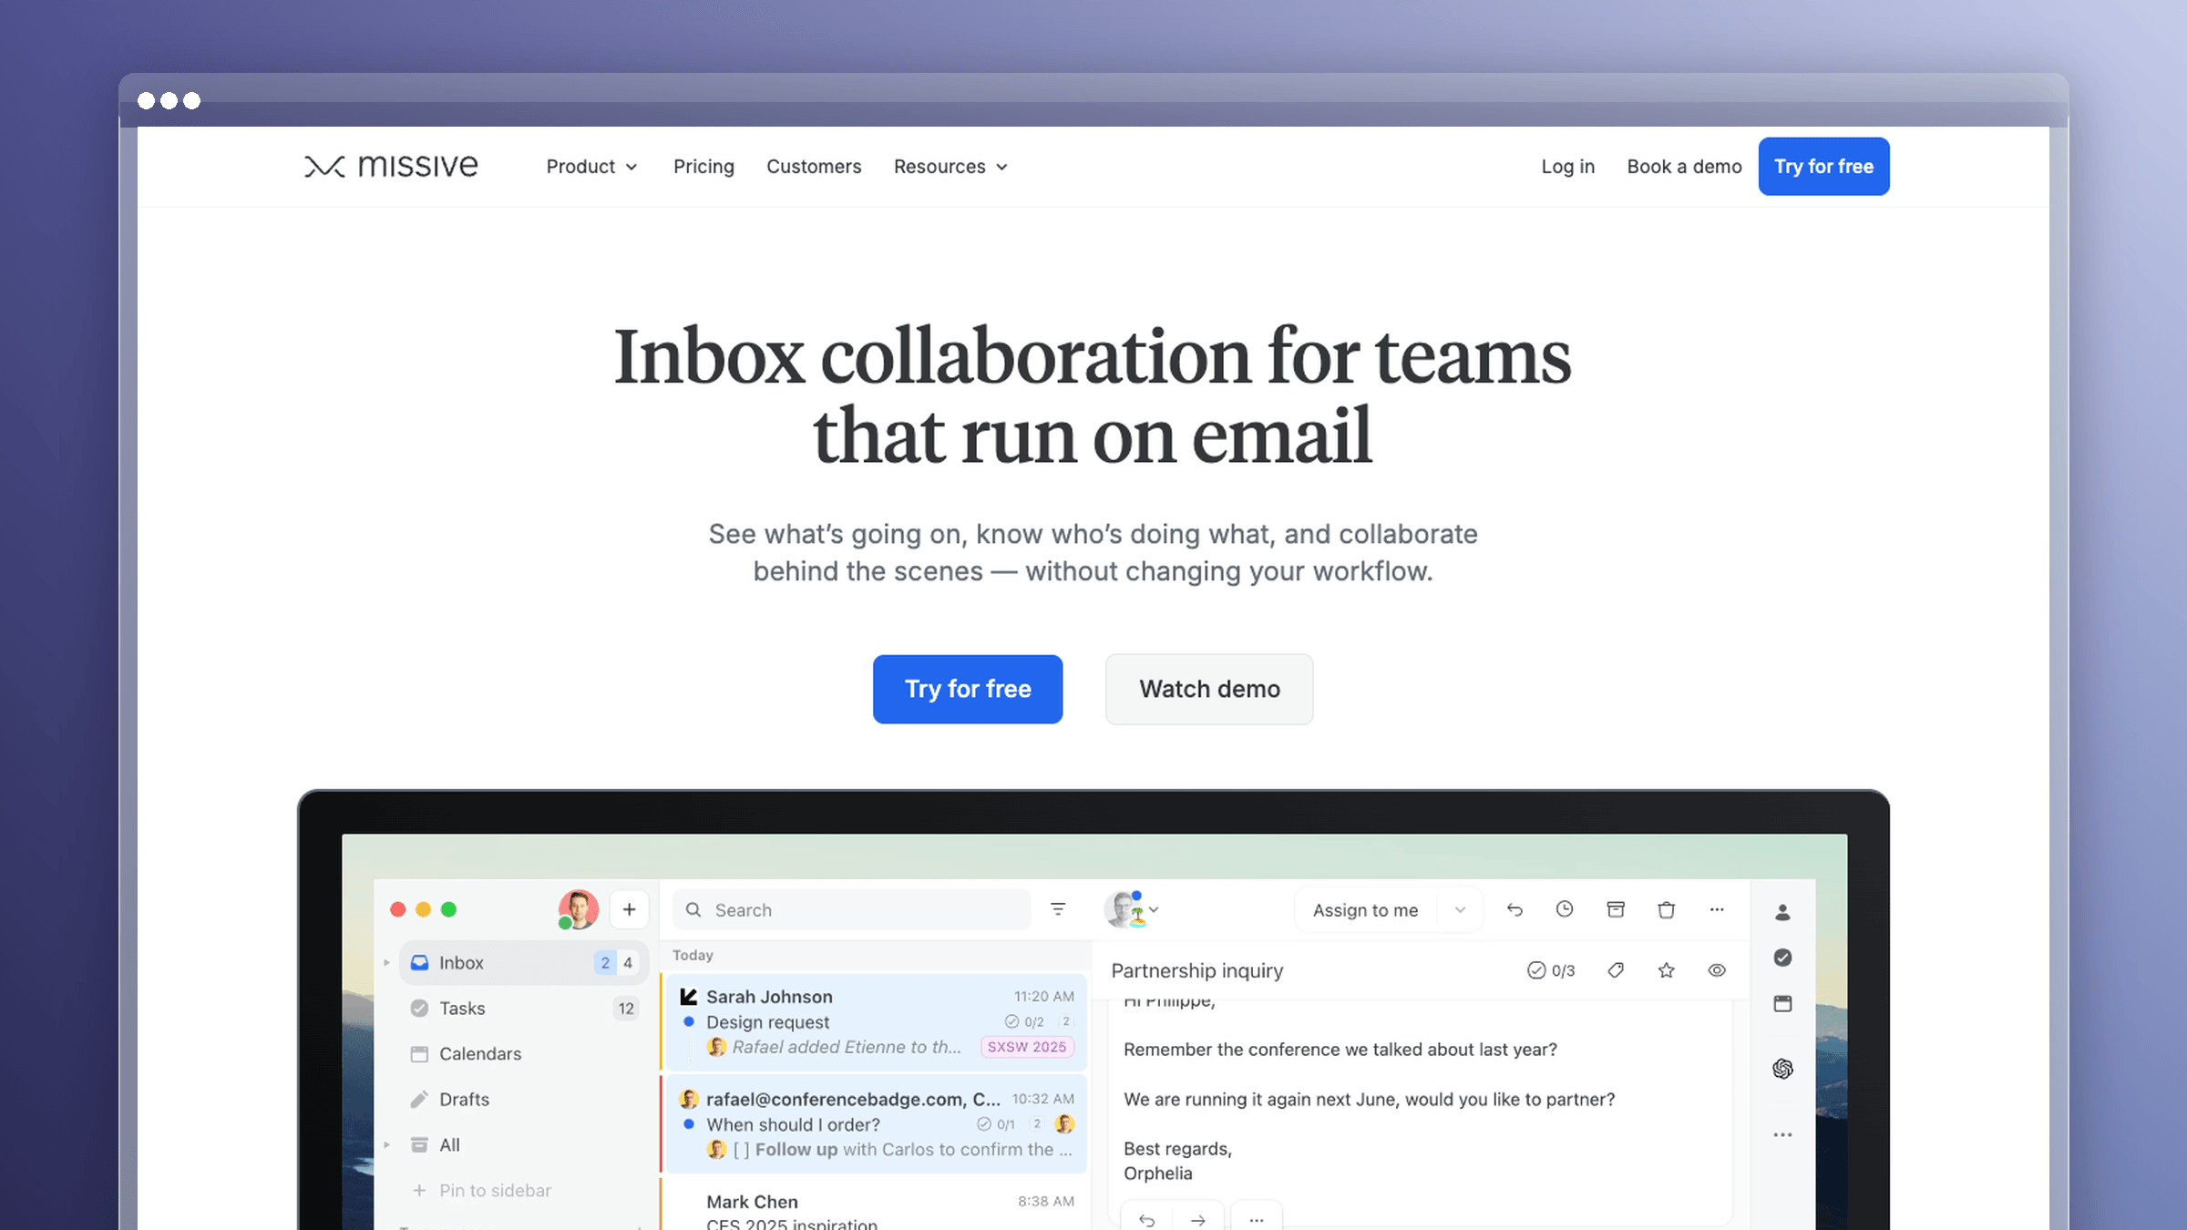Viewport: 2187px width, 1230px height.
Task: Click the Partnership inquiry subject title
Action: tap(1196, 970)
